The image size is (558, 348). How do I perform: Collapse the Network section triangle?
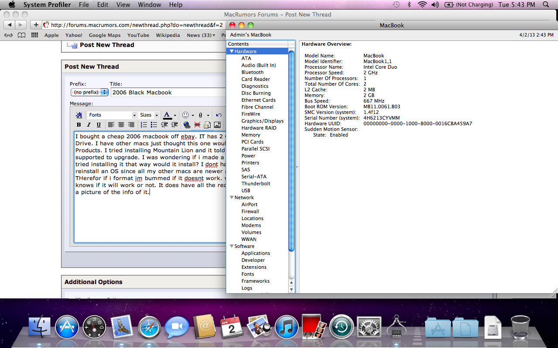[231, 197]
